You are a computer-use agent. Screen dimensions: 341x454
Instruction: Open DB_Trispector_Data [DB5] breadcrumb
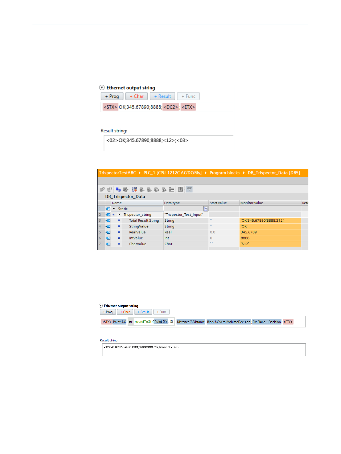[274, 173]
